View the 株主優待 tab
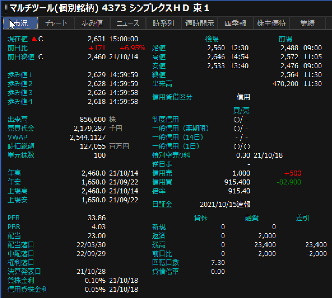The height and width of the screenshot is (298, 332). (271, 23)
